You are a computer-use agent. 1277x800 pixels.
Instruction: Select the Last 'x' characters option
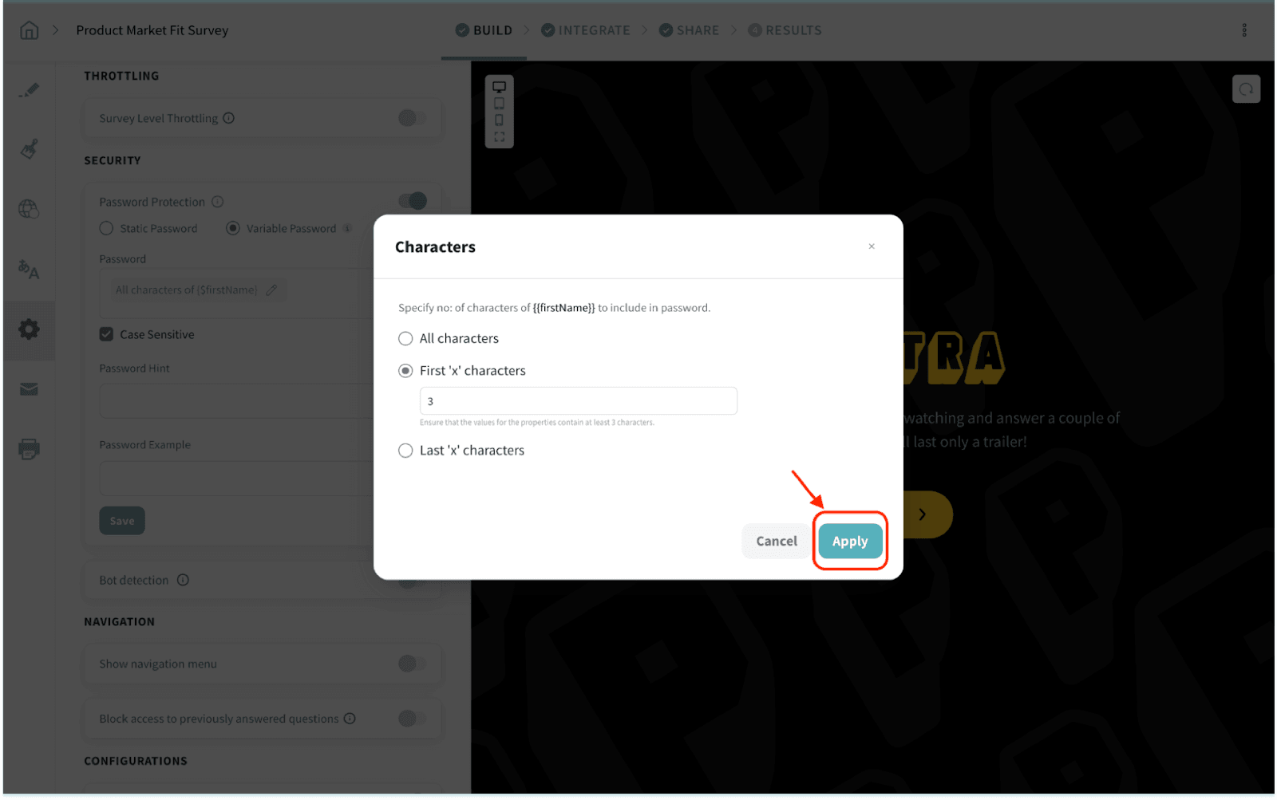pos(405,451)
